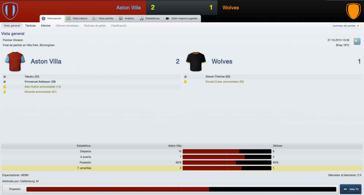This screenshot has width=364, height=195.
Task: Open the Informe sub-tab
Action: (x=46, y=25)
